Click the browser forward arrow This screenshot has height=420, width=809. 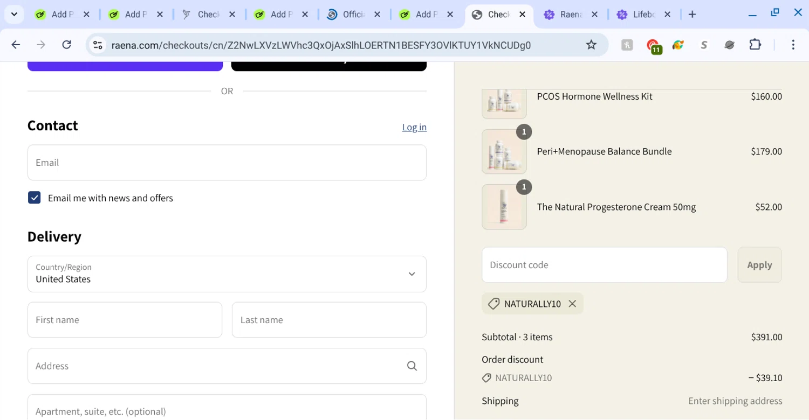tap(41, 45)
